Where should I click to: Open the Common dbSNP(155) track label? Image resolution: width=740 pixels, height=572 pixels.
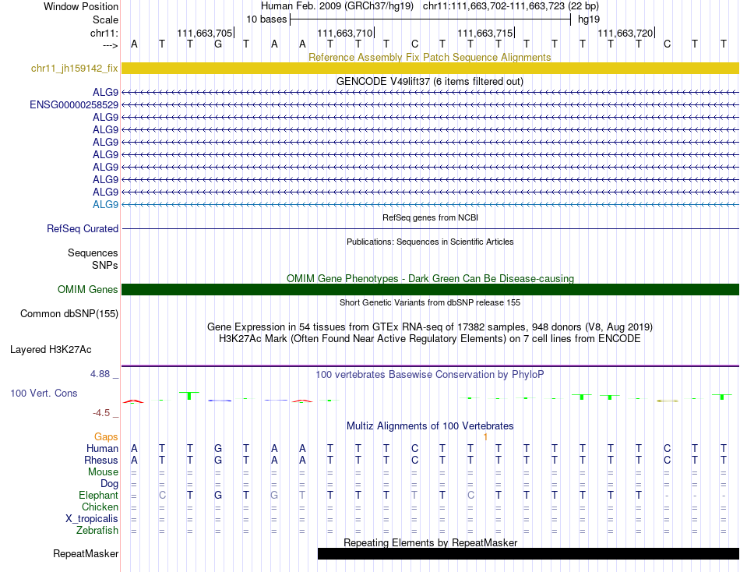pyautogui.click(x=69, y=313)
